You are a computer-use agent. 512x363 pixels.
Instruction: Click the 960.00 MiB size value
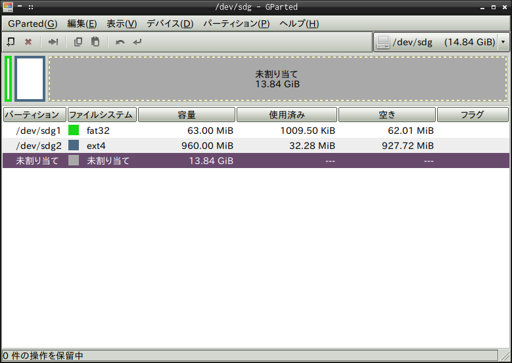click(x=207, y=146)
